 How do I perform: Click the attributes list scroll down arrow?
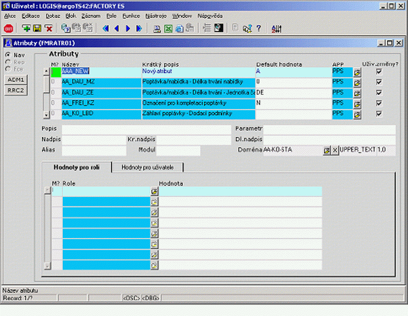pos(46,115)
